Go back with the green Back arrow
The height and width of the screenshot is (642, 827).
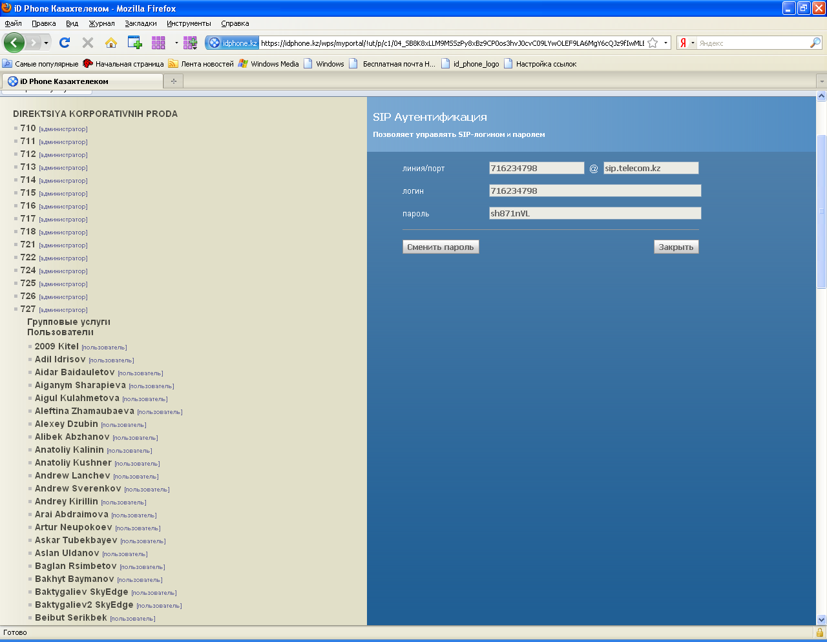14,43
